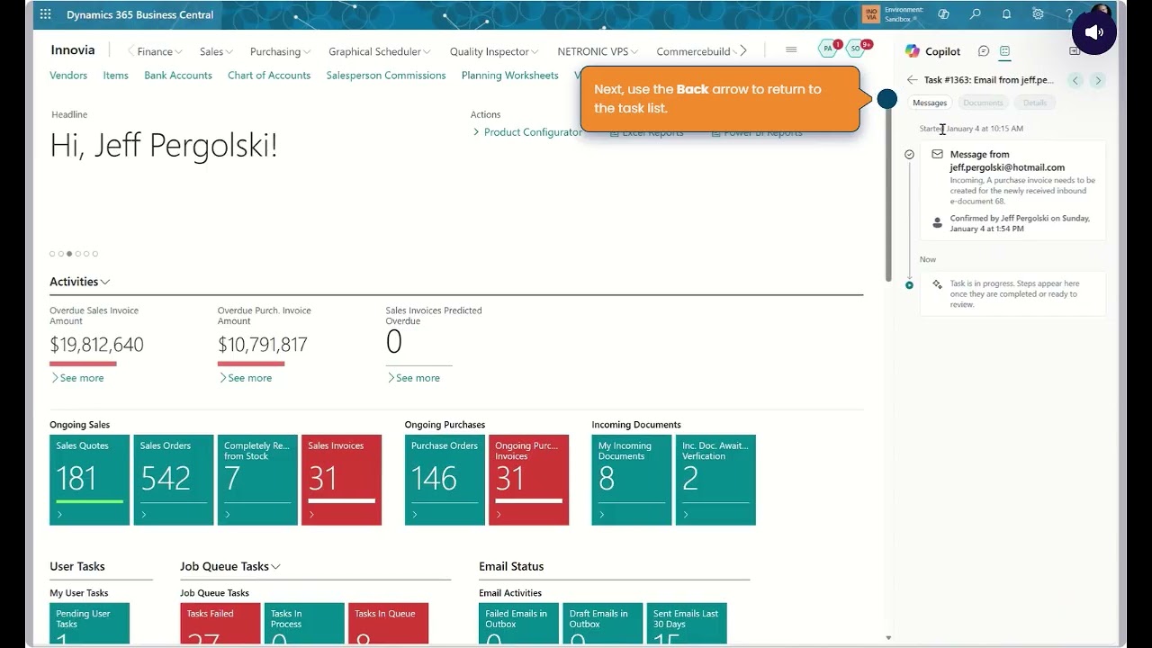Click the Innovia company name
The image size is (1152, 648).
[x=73, y=50]
